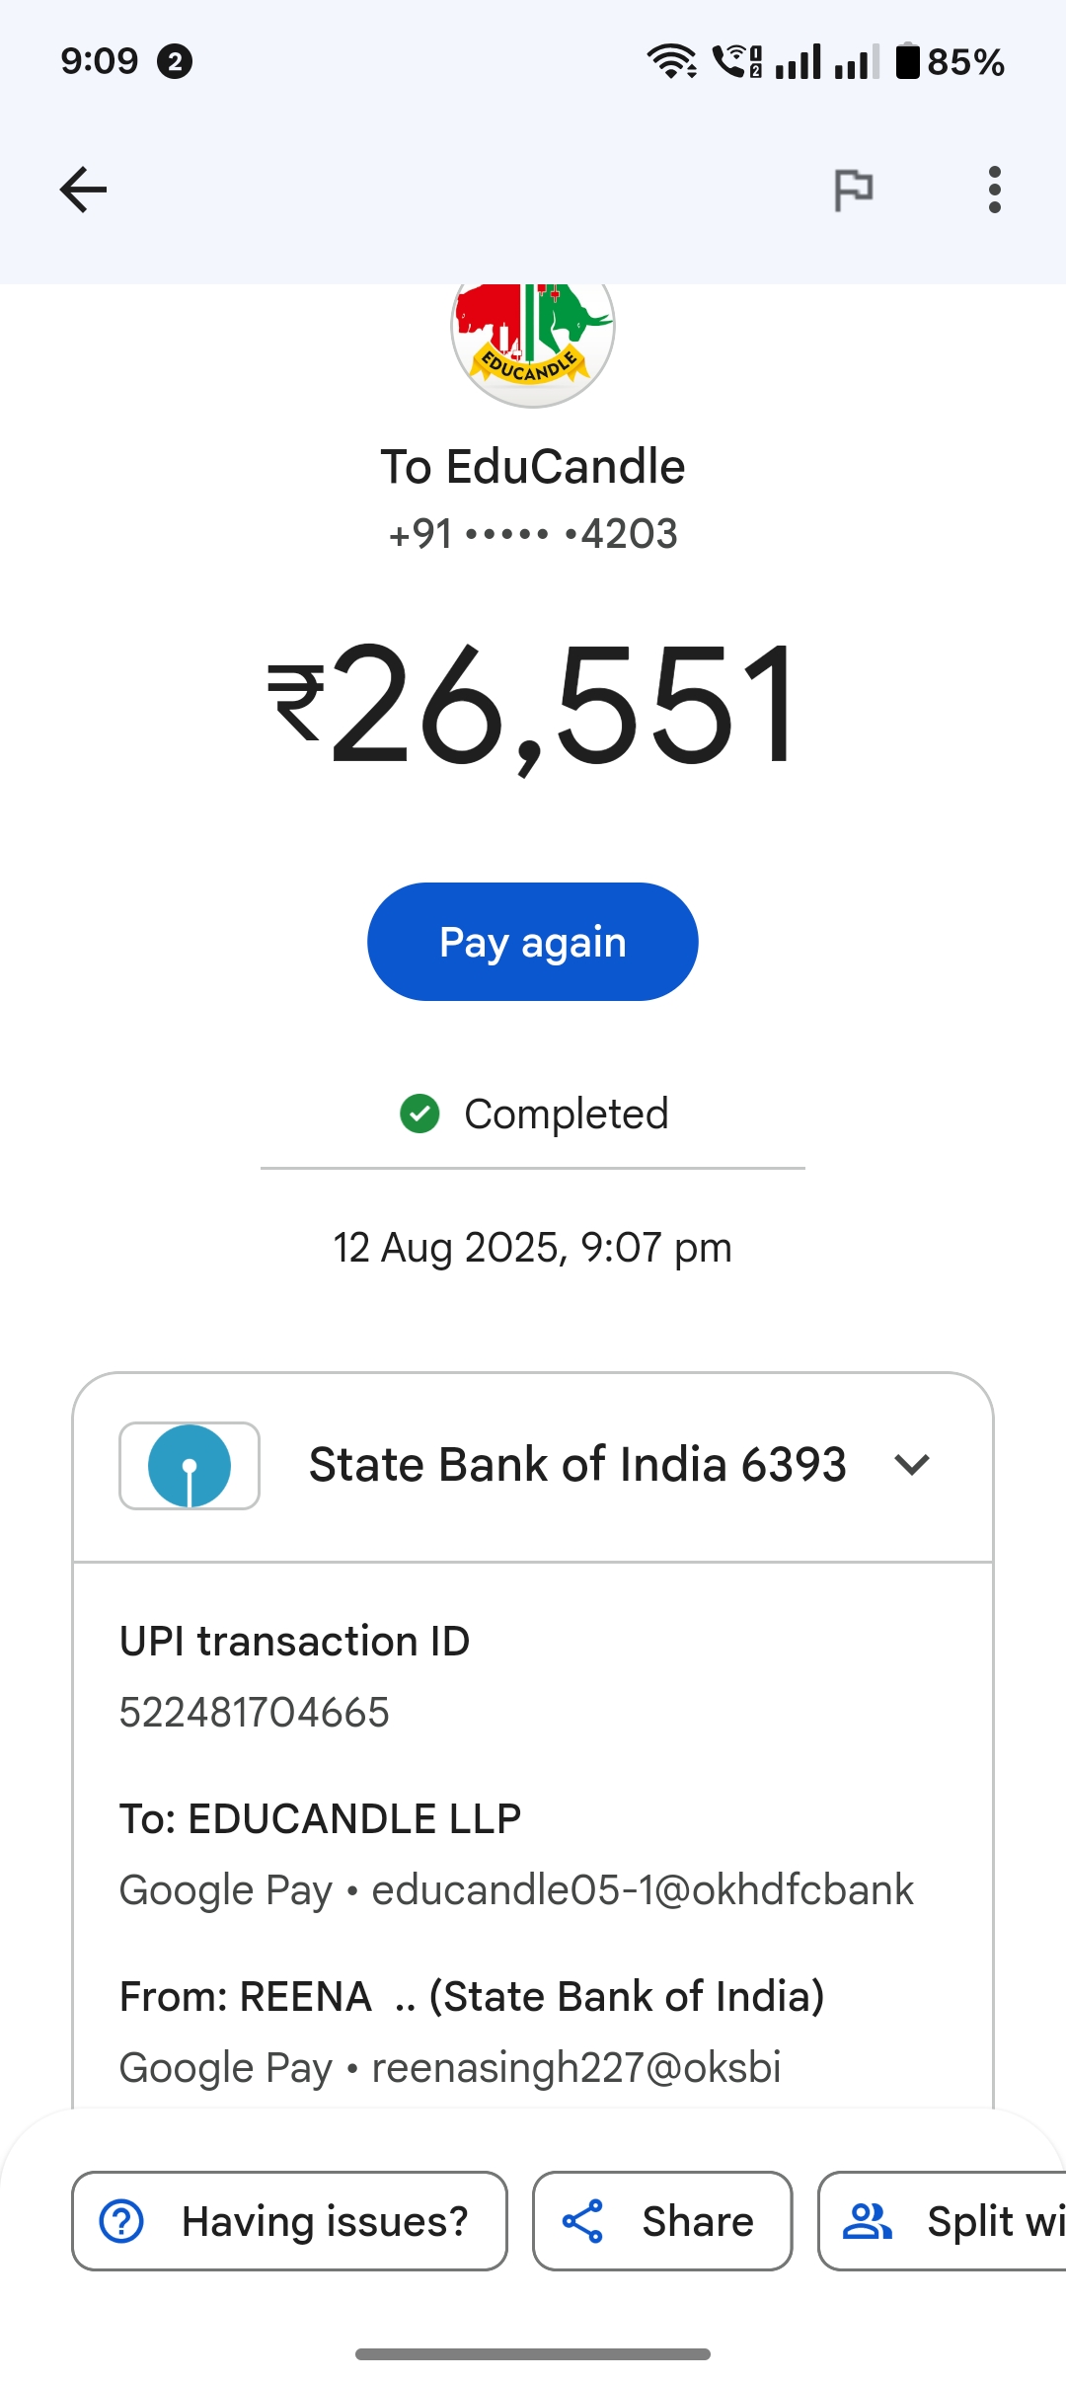The image size is (1066, 2381).
Task: Tap the green Completed checkmark icon
Action: tap(419, 1114)
